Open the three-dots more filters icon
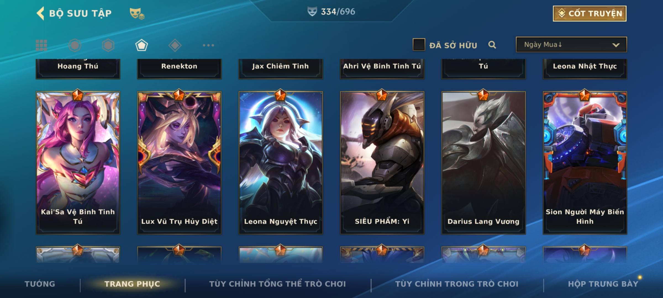Image resolution: width=663 pixels, height=298 pixels. (208, 45)
